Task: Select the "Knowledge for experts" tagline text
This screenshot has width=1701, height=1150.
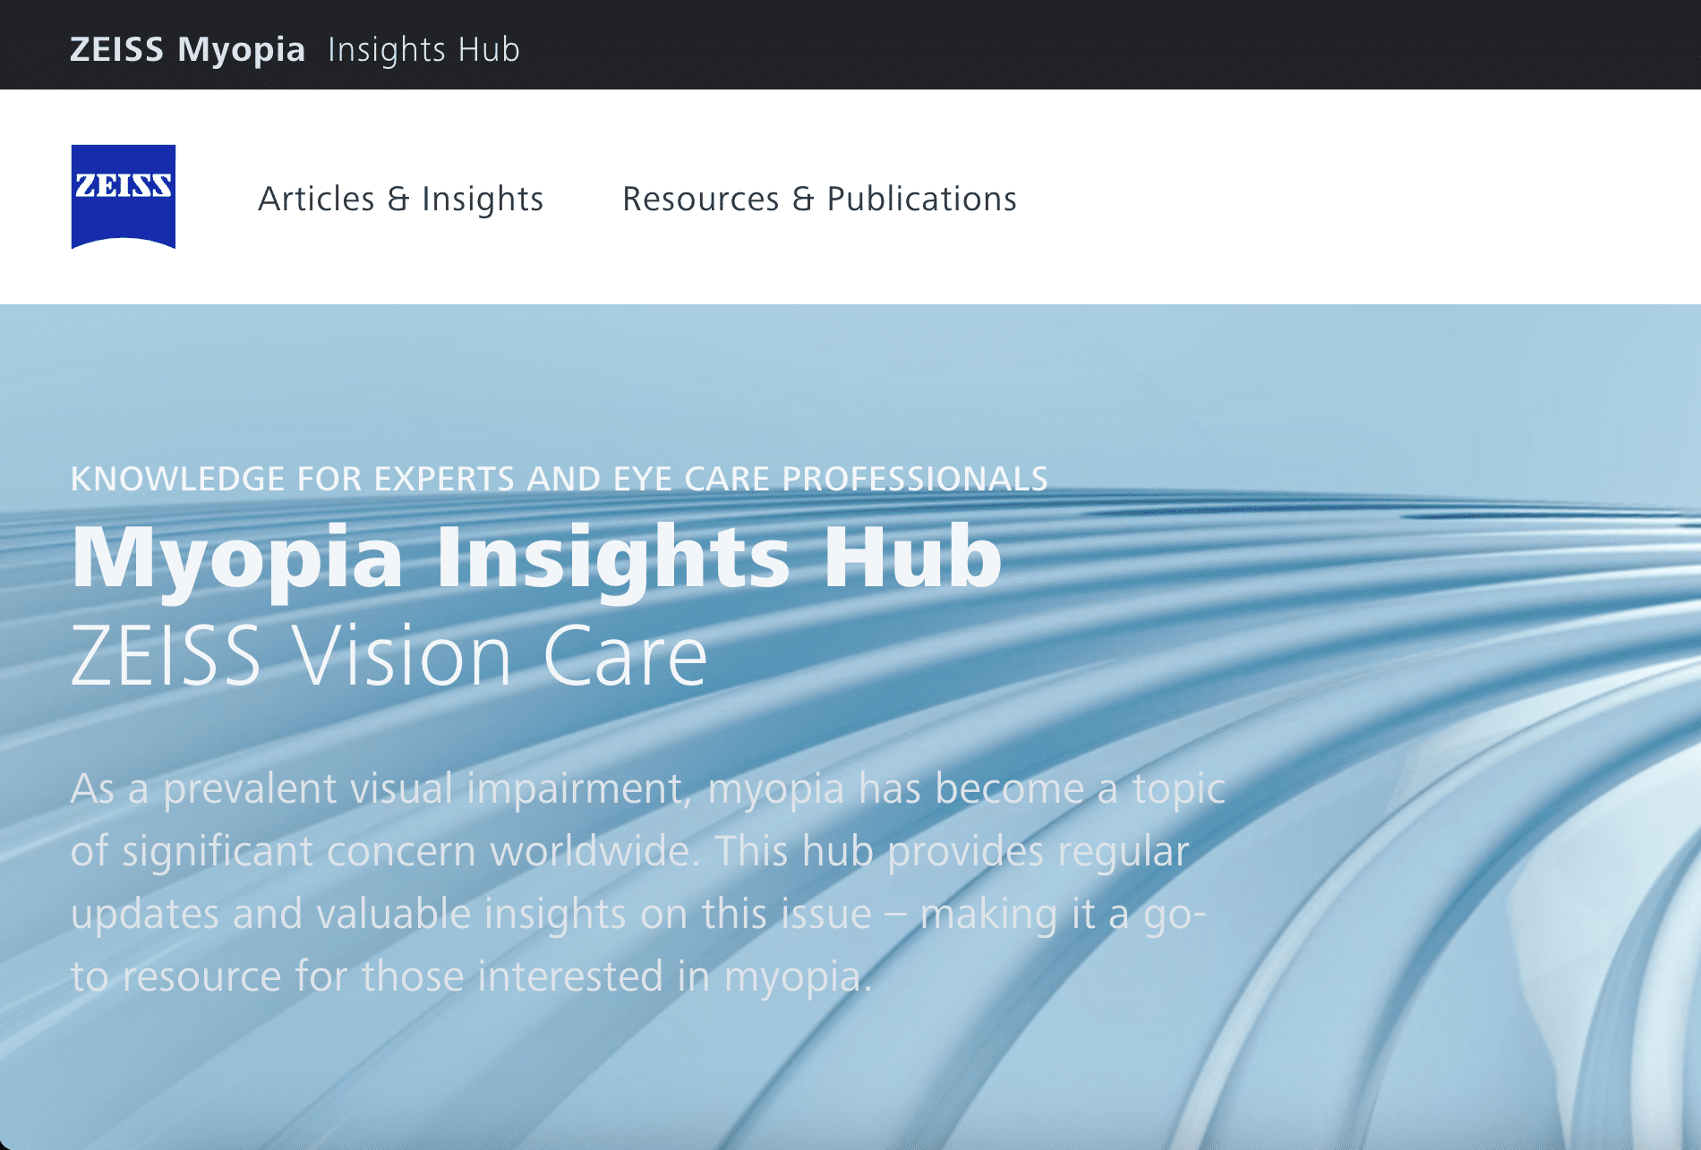Action: (x=560, y=479)
